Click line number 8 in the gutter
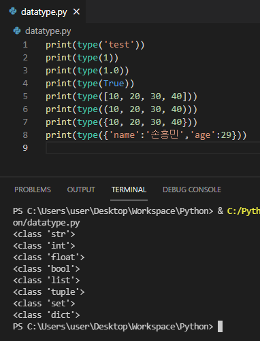 tap(25, 135)
